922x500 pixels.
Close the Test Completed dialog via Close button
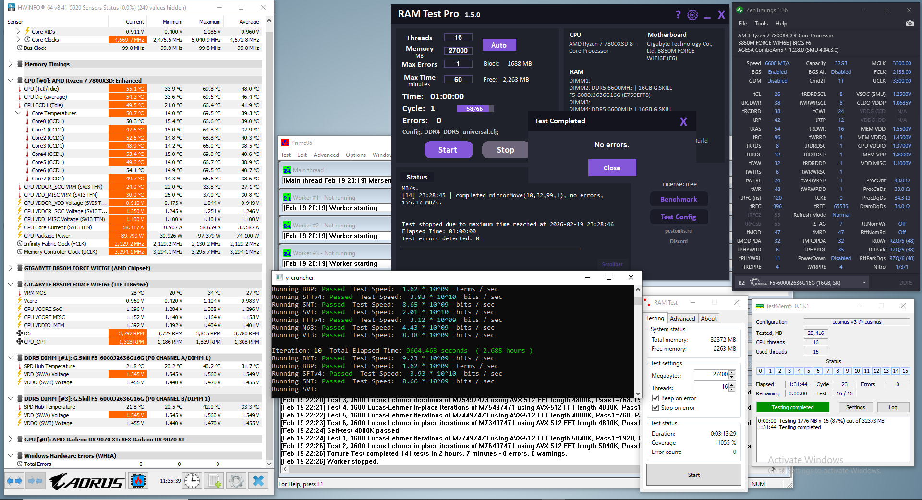point(612,167)
